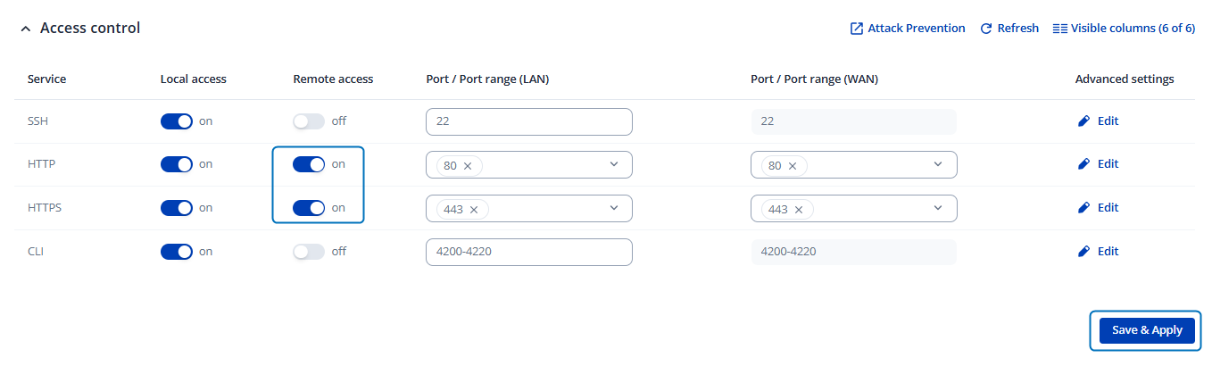Click the pencil edit icon for SSH
Screen dimensions: 1212x366
1084,121
